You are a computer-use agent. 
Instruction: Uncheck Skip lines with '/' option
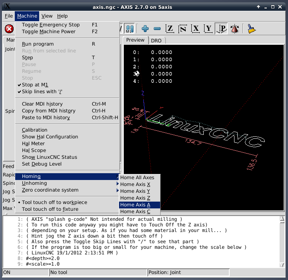(67, 92)
